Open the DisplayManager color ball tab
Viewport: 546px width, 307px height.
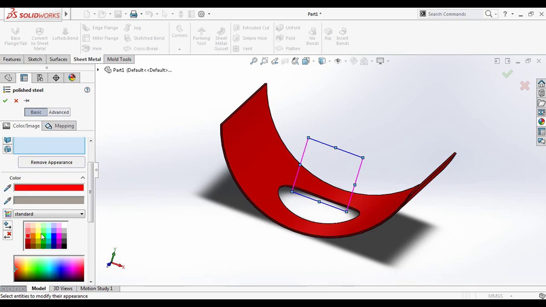(72, 78)
